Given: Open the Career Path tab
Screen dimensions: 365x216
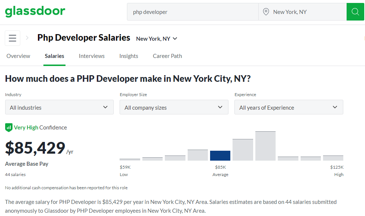Looking at the screenshot, I should pyautogui.click(x=167, y=56).
